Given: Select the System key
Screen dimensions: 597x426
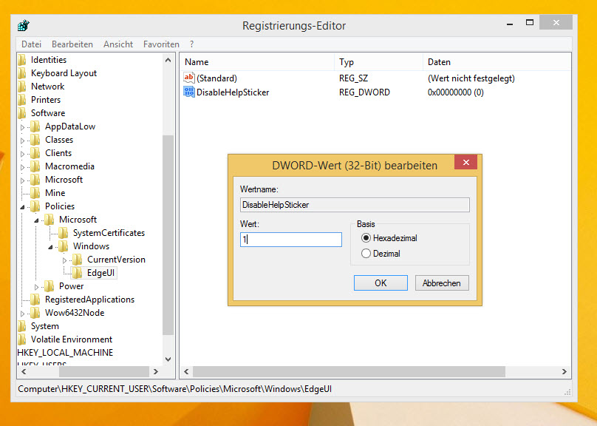Looking at the screenshot, I should [x=44, y=326].
